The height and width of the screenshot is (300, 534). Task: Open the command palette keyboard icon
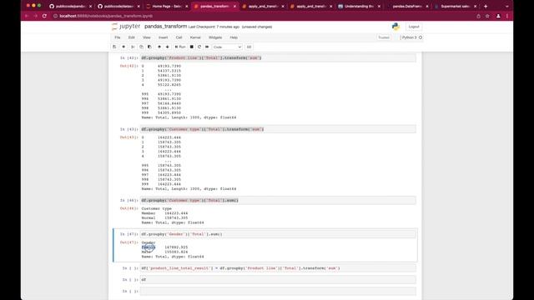coord(249,47)
